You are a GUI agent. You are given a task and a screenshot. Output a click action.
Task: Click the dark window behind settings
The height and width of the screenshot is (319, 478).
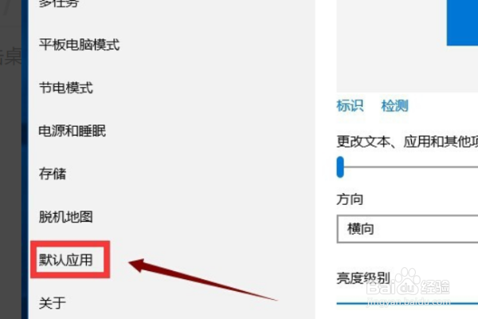[x=10, y=159]
